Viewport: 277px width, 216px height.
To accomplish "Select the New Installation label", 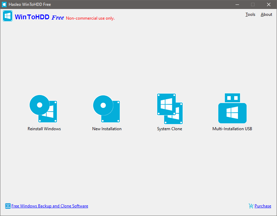I will coord(107,129).
